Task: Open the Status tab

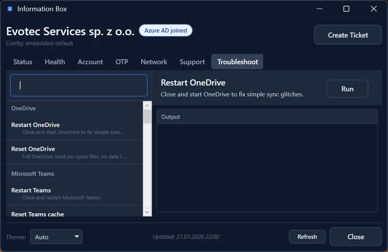Action: point(23,62)
